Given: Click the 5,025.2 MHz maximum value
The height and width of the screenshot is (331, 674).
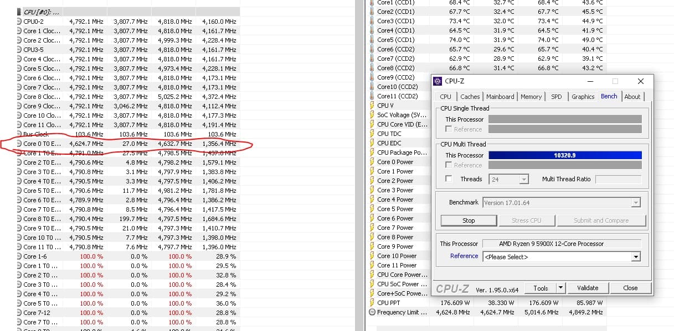Looking at the screenshot, I should 174,97.
